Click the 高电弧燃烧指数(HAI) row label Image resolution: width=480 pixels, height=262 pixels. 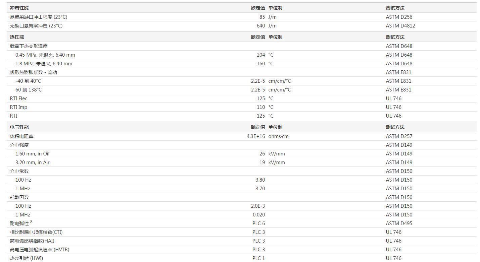[x=32, y=241]
